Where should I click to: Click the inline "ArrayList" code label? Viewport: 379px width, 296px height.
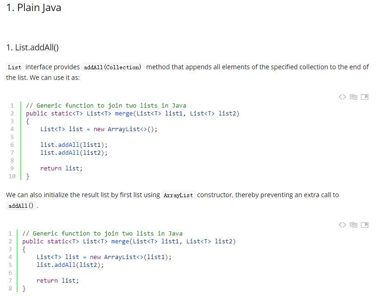pos(178,195)
